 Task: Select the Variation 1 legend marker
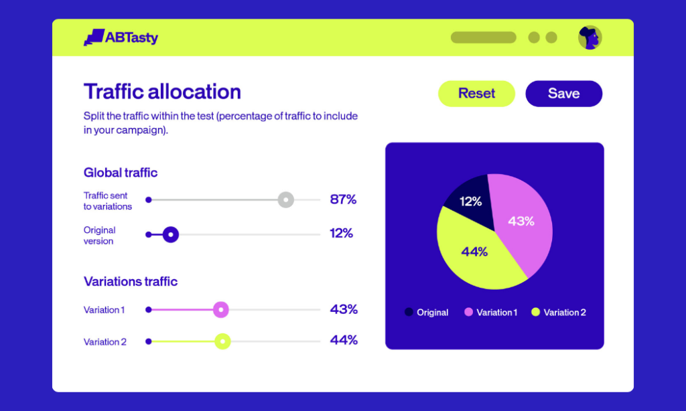pos(468,312)
